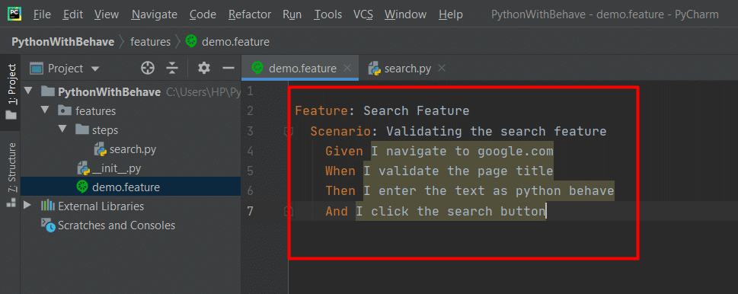
Task: Toggle the 1: Project tool window
Action: pos(11,91)
